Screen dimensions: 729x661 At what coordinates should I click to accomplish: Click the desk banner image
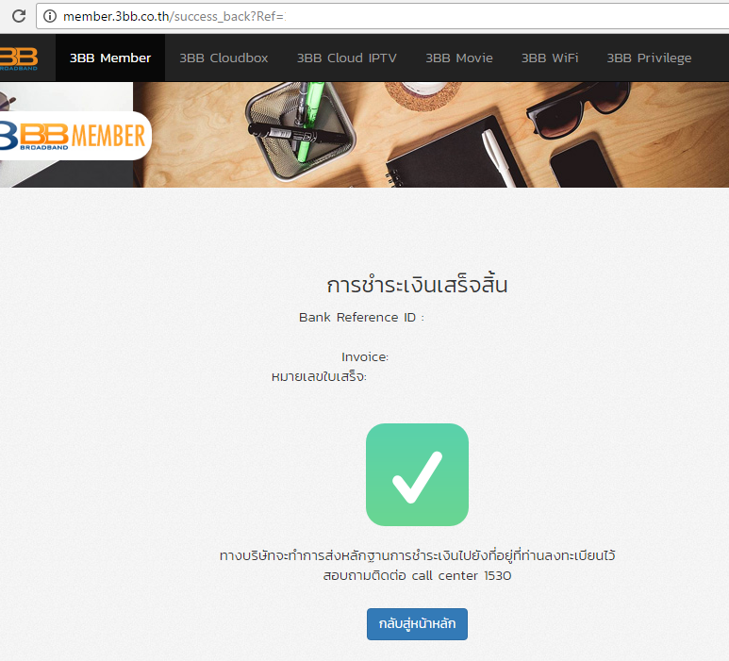point(431,135)
